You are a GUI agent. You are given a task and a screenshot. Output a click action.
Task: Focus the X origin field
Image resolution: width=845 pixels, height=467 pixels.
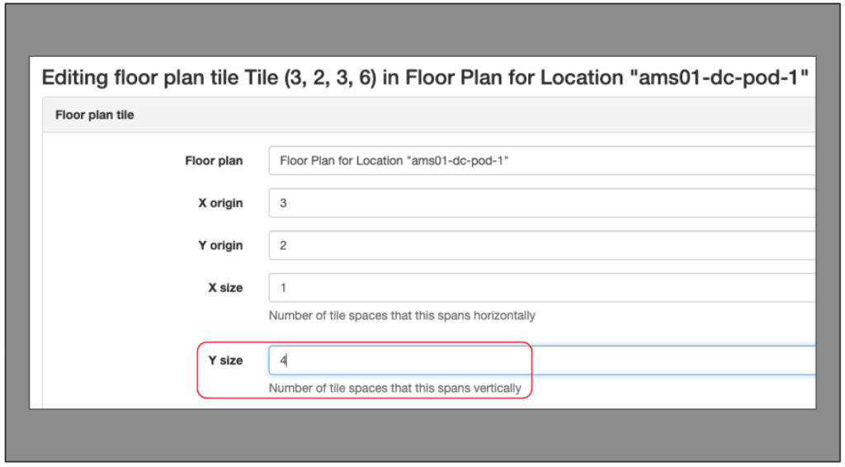542,203
